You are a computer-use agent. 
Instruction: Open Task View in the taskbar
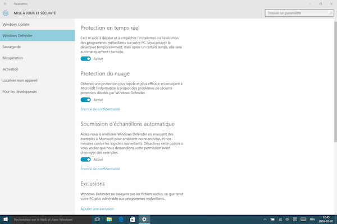(x=97, y=220)
